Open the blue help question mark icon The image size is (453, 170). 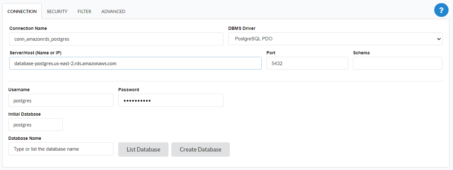[x=441, y=10]
